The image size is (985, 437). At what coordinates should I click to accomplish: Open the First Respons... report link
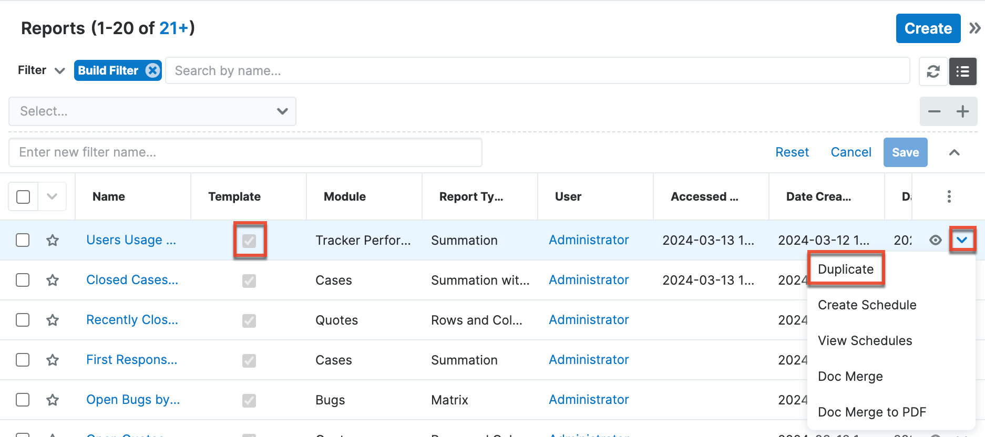click(132, 360)
